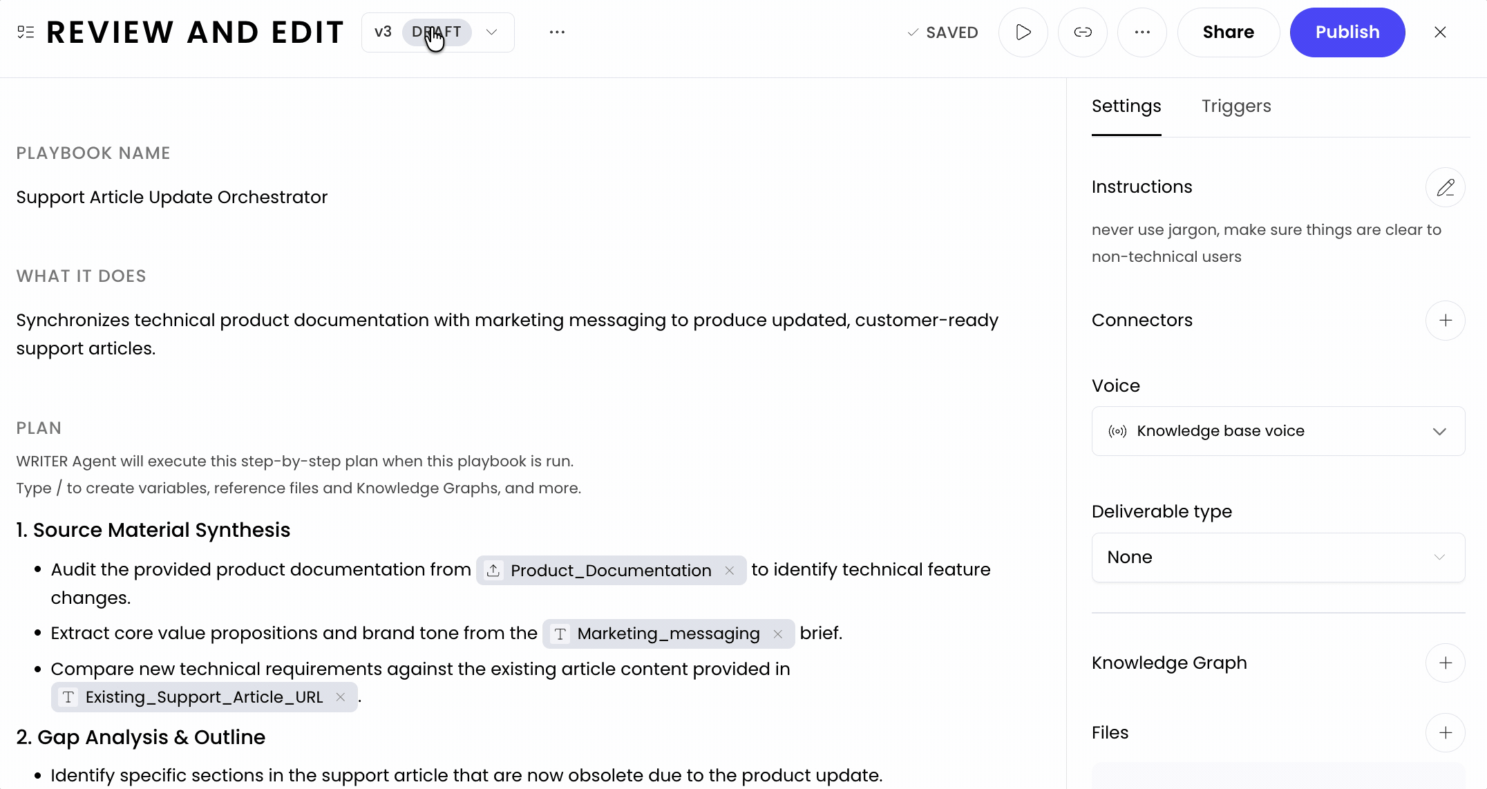Add a connector with plus icon
The height and width of the screenshot is (789, 1487).
click(1445, 321)
